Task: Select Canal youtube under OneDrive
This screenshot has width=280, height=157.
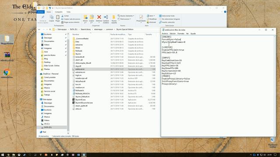Action: coord(49,77)
